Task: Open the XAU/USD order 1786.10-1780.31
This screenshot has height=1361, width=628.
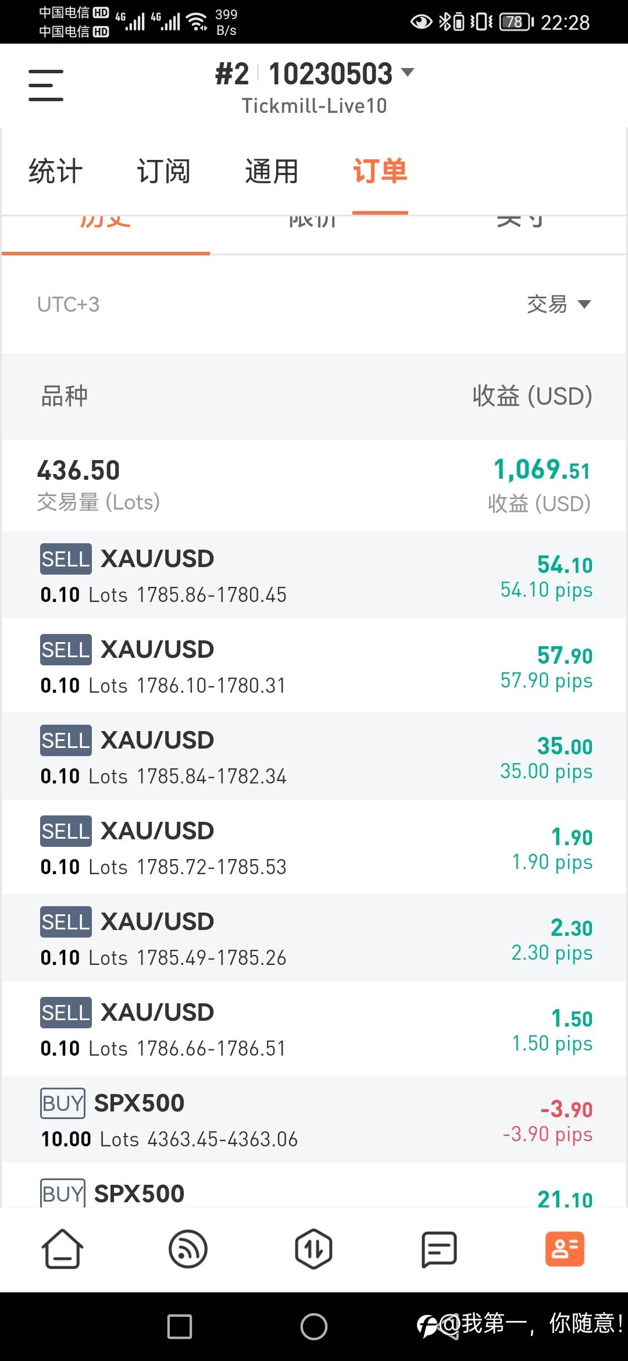Action: pos(314,666)
